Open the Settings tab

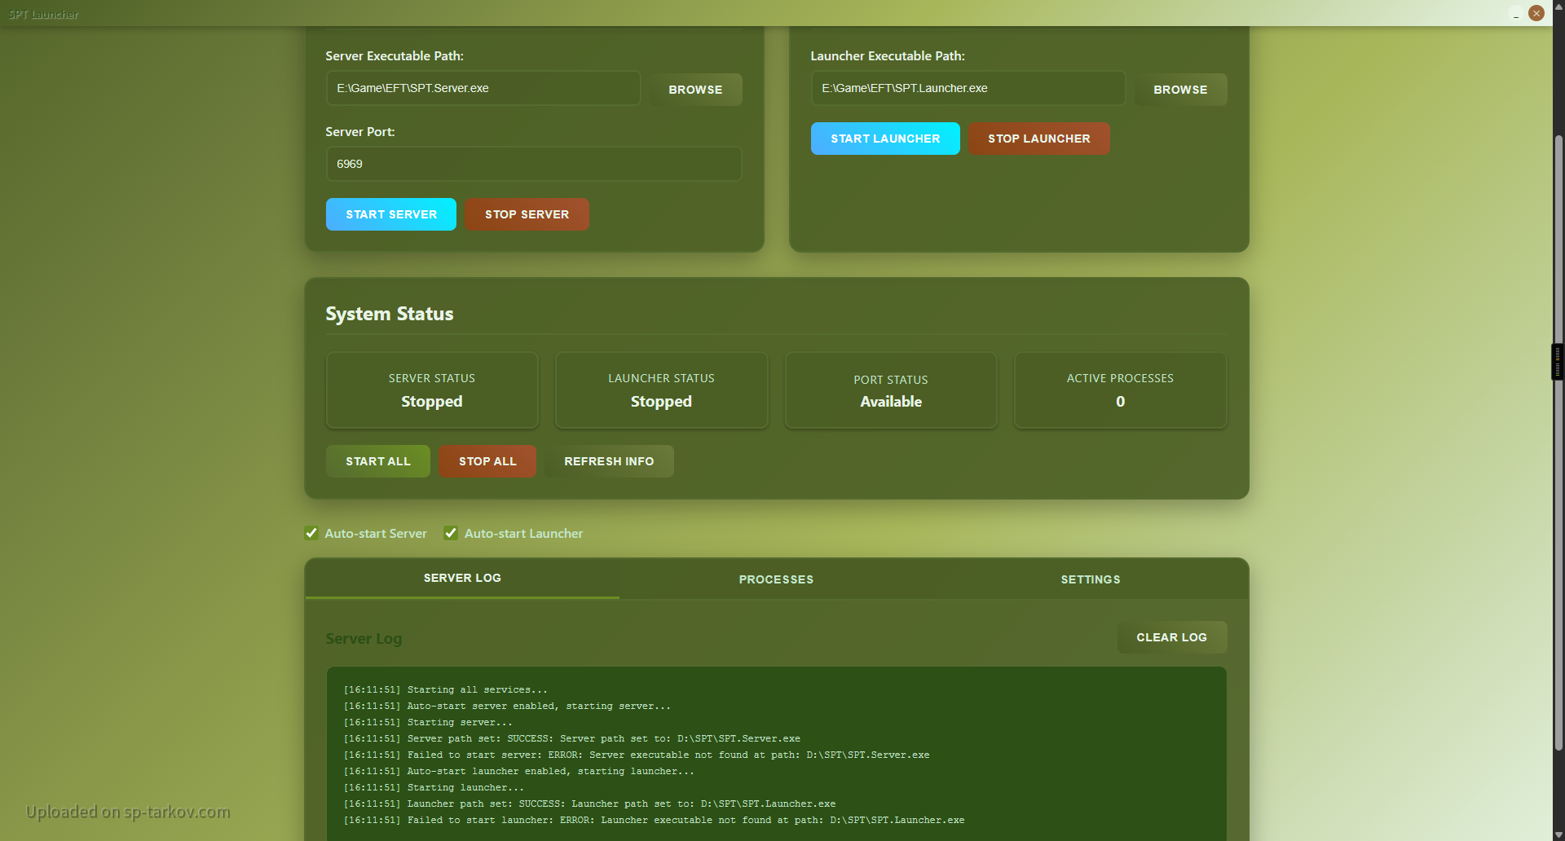(x=1090, y=579)
